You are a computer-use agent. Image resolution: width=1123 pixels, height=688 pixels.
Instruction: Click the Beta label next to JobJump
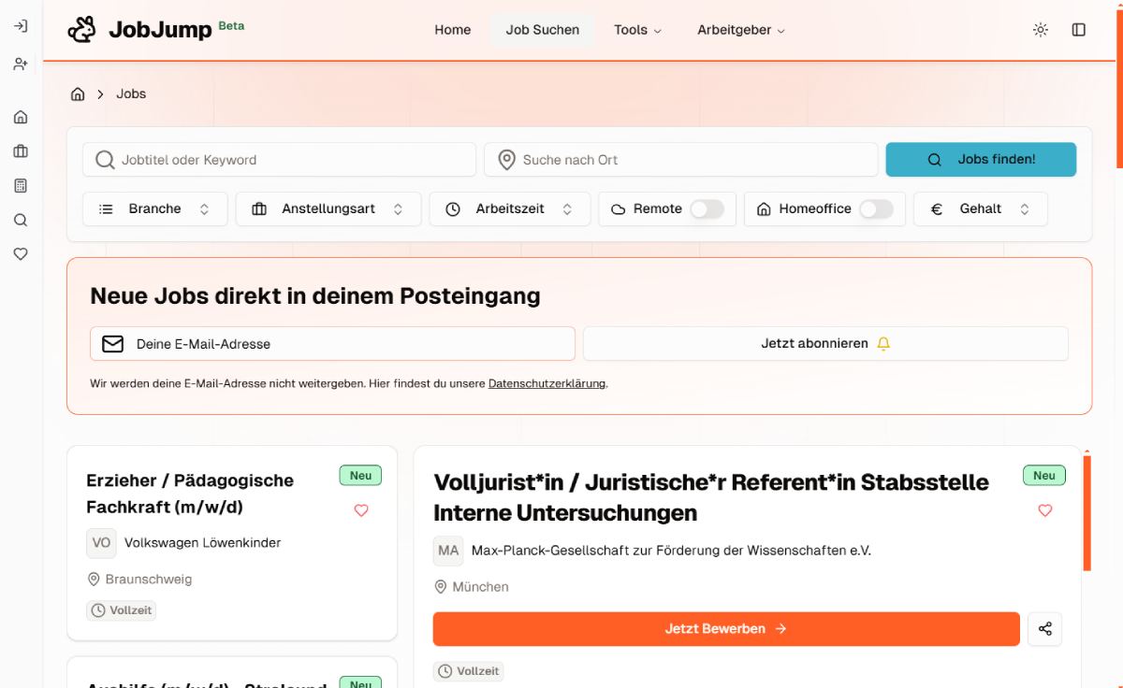tap(231, 26)
